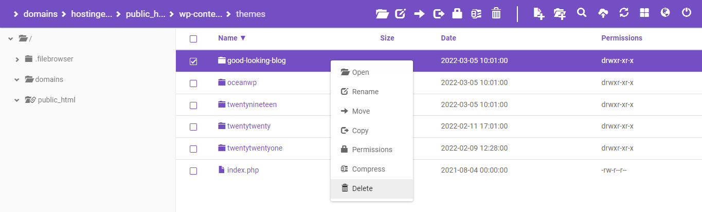Go to public_h... in the breadcrumb
This screenshot has width=702, height=212.
146,14
